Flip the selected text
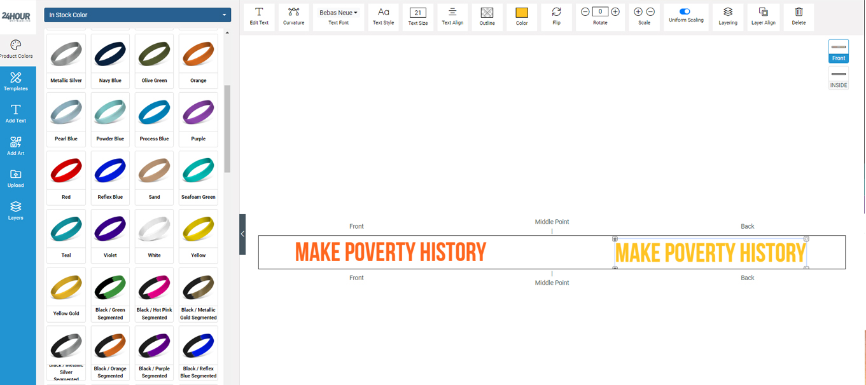The height and width of the screenshot is (385, 866). click(x=556, y=17)
